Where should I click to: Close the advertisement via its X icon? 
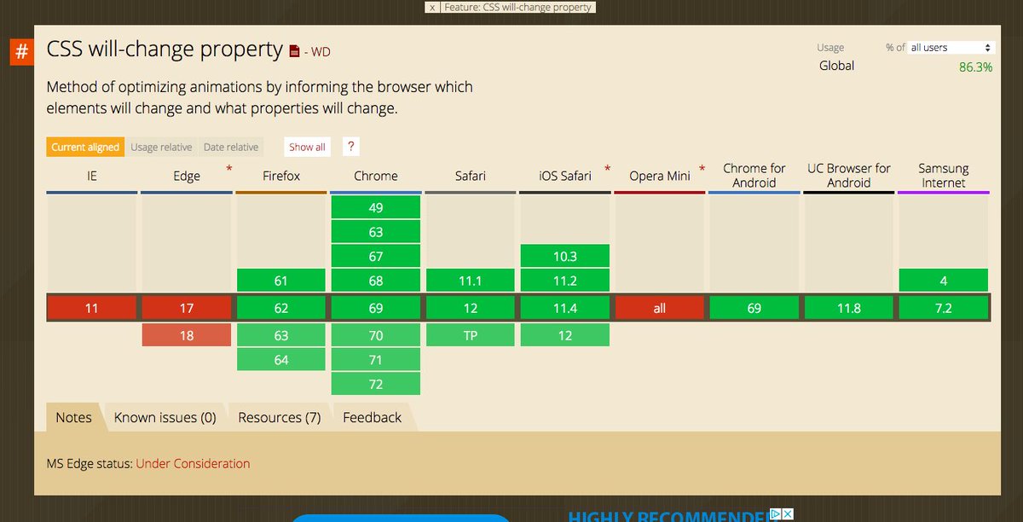(789, 514)
